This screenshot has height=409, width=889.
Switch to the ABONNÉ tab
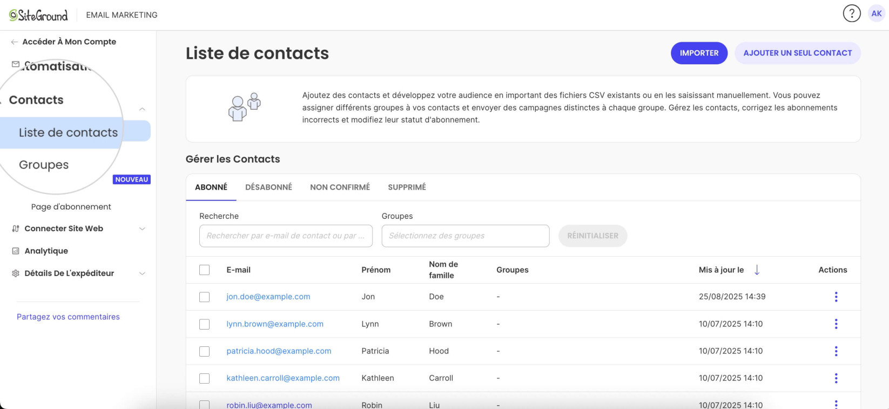tap(211, 187)
